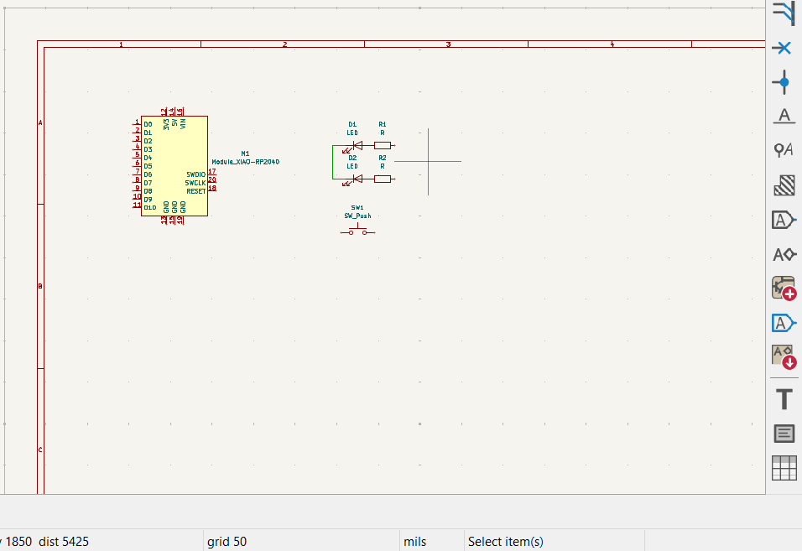Select the SW1 push button symbol
802x551 pixels.
pos(357,231)
